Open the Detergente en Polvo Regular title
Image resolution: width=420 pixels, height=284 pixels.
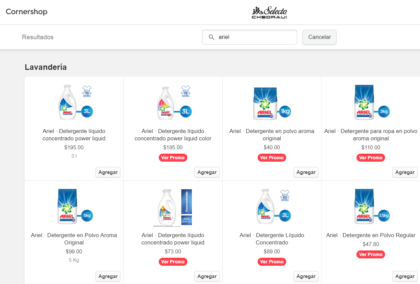point(371,235)
